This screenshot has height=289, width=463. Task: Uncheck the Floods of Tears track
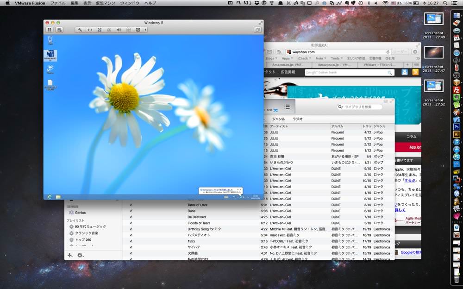click(131, 223)
